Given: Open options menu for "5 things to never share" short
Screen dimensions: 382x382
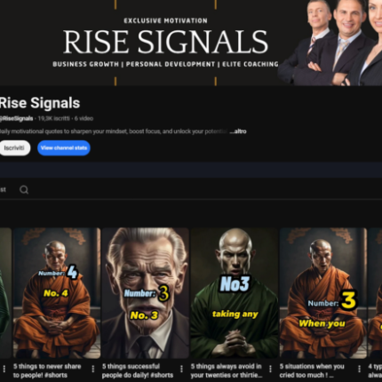Looking at the screenshot, I should tap(93, 369).
